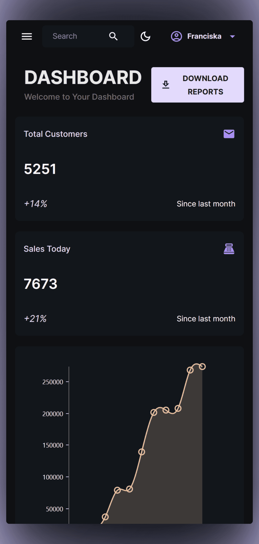Click the 250000 y-axis label

[x=53, y=382]
